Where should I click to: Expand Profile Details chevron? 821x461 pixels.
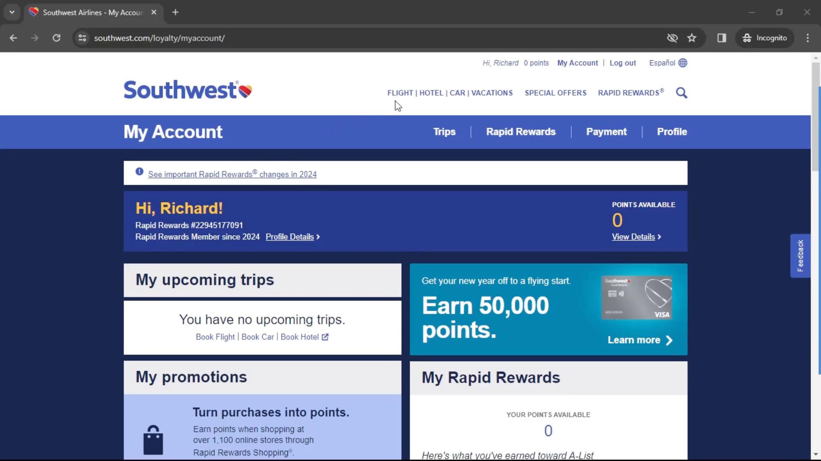317,236
